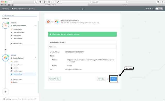Image resolution: width=165 pixels, height=101 pixels.
Task: Click the Zapier gear logo in header
Action: (82, 9)
